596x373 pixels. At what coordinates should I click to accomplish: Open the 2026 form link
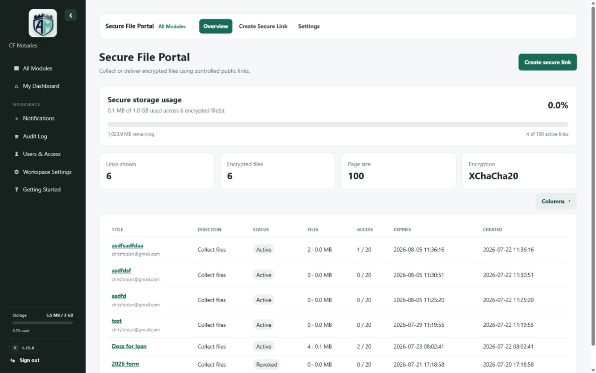click(x=125, y=364)
